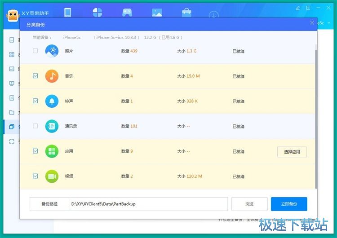
Task: Enable the Photos backup checkbox
Action: [35, 51]
